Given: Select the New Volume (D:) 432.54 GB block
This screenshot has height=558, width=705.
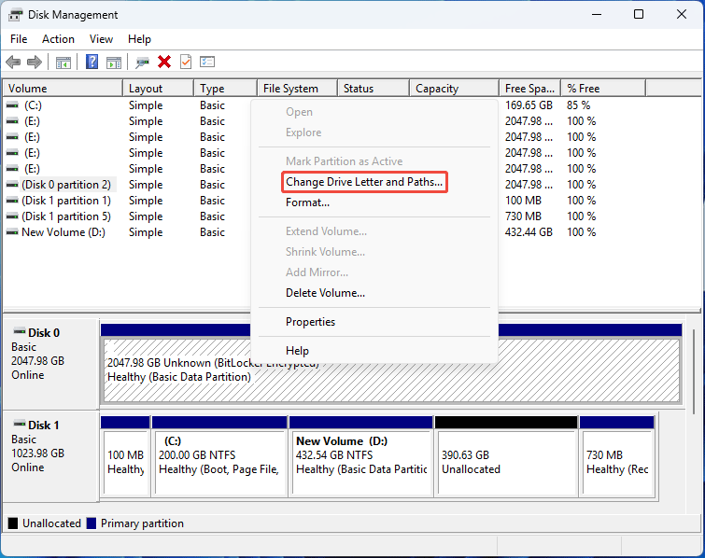Looking at the screenshot, I should tap(361, 463).
